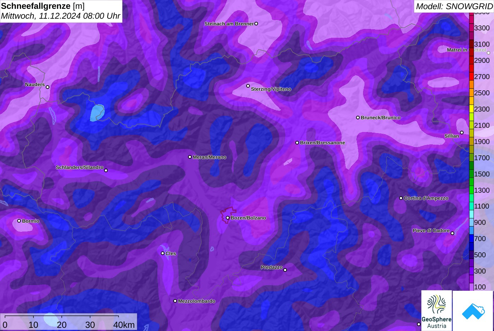
Task: Click the 40km scale bar label
Action: [124, 325]
